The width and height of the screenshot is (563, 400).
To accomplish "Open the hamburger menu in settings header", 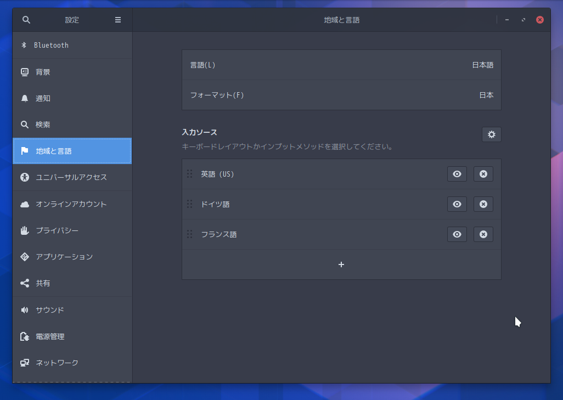I will pyautogui.click(x=117, y=19).
